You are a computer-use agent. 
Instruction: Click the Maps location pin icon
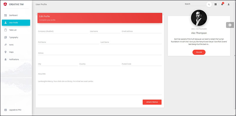(6, 52)
